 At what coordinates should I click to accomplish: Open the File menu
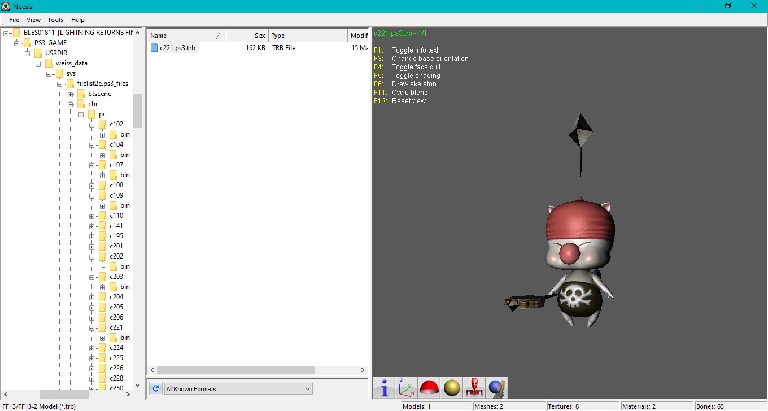[14, 20]
